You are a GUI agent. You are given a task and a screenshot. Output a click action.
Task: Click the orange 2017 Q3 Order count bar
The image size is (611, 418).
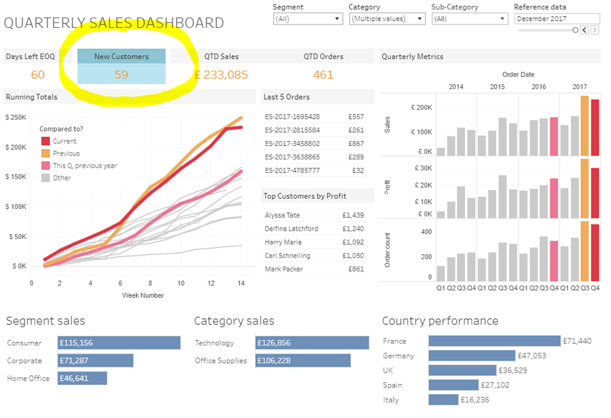point(585,251)
